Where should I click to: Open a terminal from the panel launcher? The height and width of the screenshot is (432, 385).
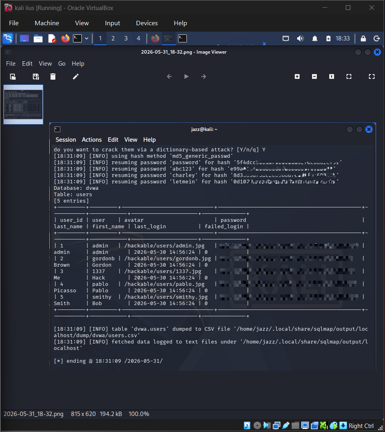77,38
